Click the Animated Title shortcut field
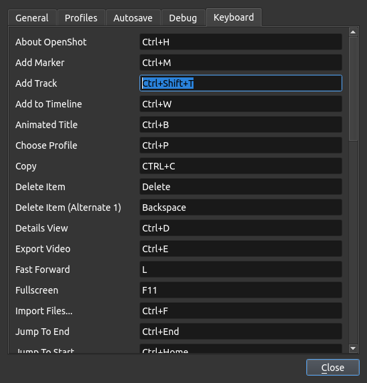367x383 pixels. coord(241,125)
